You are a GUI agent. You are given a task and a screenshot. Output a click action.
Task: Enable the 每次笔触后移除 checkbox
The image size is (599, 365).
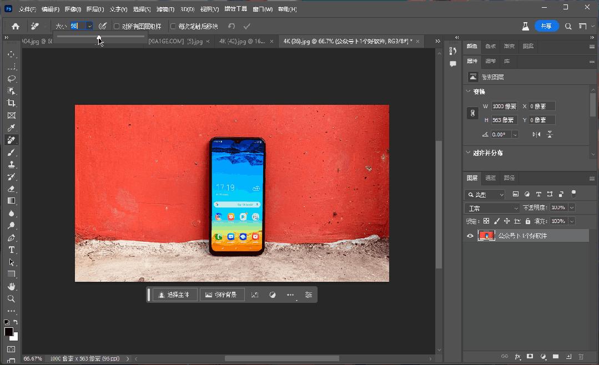click(172, 26)
